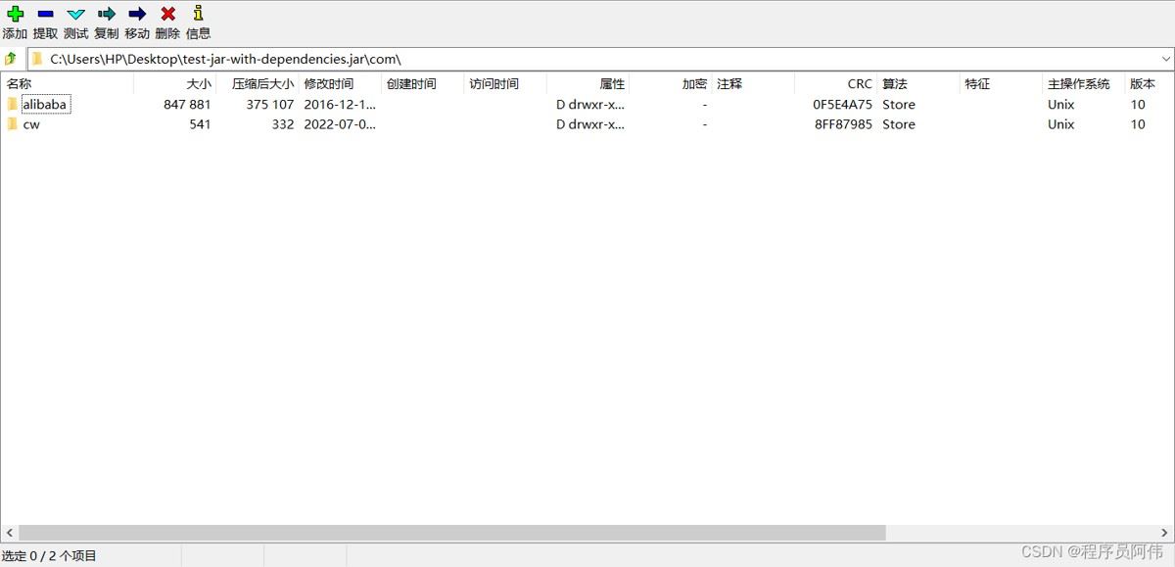Viewport: 1175px width, 567px height.
Task: Go up one folder level arrow icon
Action: 11,59
